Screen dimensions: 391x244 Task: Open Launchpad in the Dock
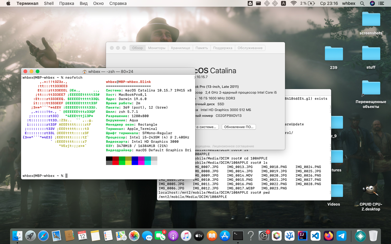click(30, 236)
